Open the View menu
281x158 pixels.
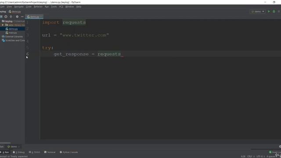(x=9, y=7)
